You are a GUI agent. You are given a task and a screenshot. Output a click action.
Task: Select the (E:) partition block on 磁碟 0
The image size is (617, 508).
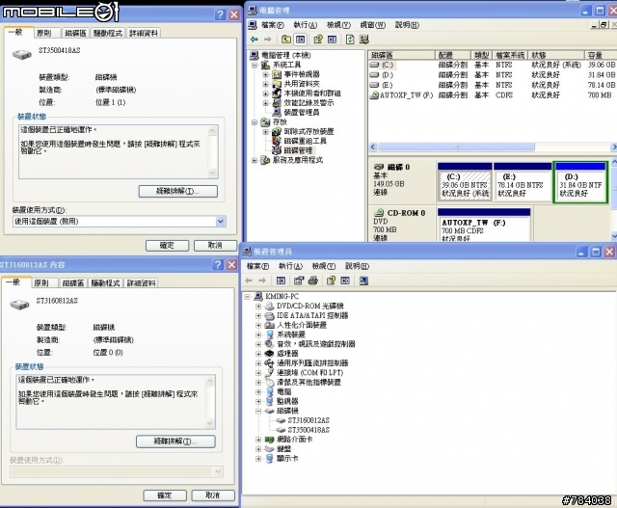[523, 182]
